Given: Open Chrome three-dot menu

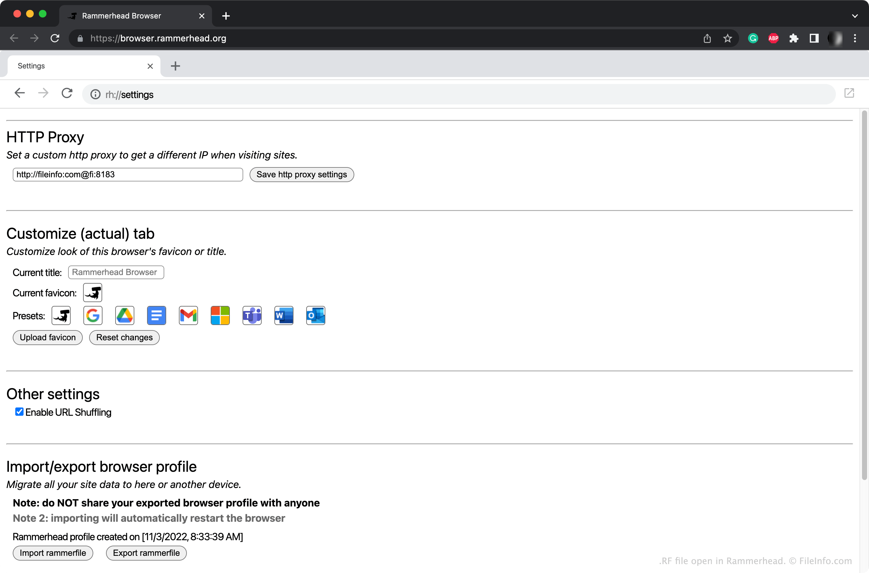Looking at the screenshot, I should (x=855, y=39).
